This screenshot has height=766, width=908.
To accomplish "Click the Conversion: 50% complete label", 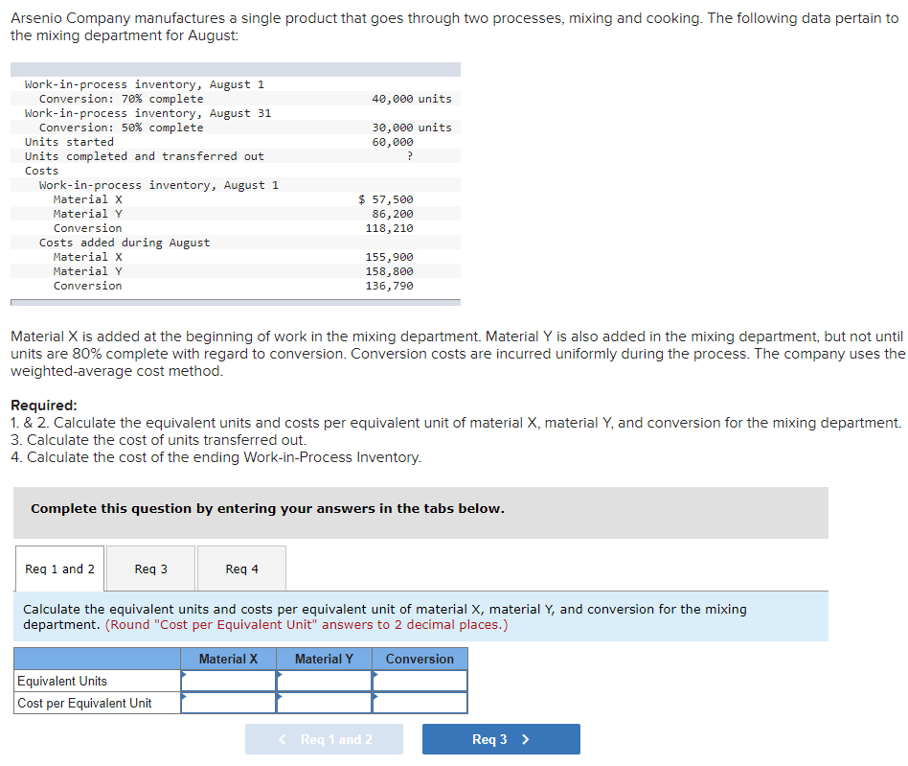I will pyautogui.click(x=121, y=128).
